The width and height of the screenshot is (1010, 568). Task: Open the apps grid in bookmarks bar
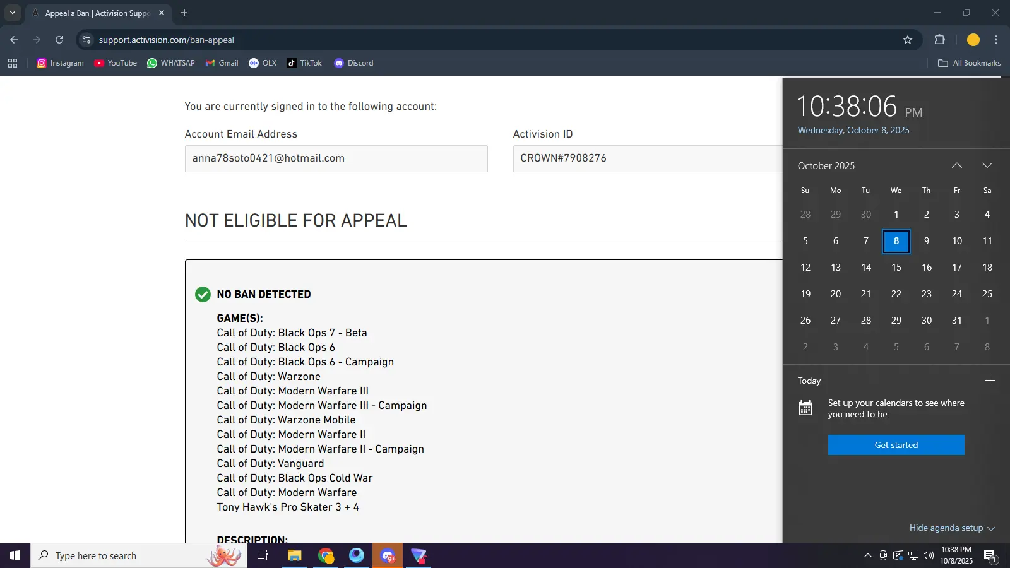13,63
